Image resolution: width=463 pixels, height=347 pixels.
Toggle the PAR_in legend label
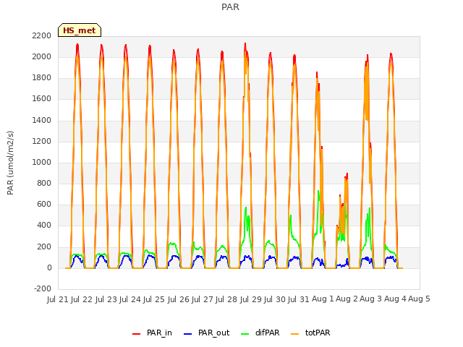[159, 333]
